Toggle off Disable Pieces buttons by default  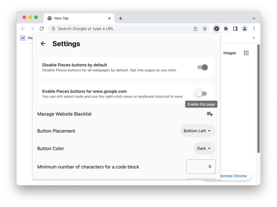coord(202,67)
